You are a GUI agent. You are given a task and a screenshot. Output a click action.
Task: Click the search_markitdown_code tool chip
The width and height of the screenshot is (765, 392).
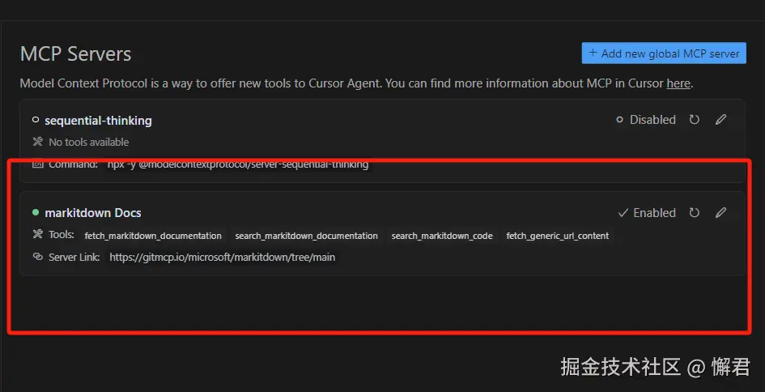[442, 236]
